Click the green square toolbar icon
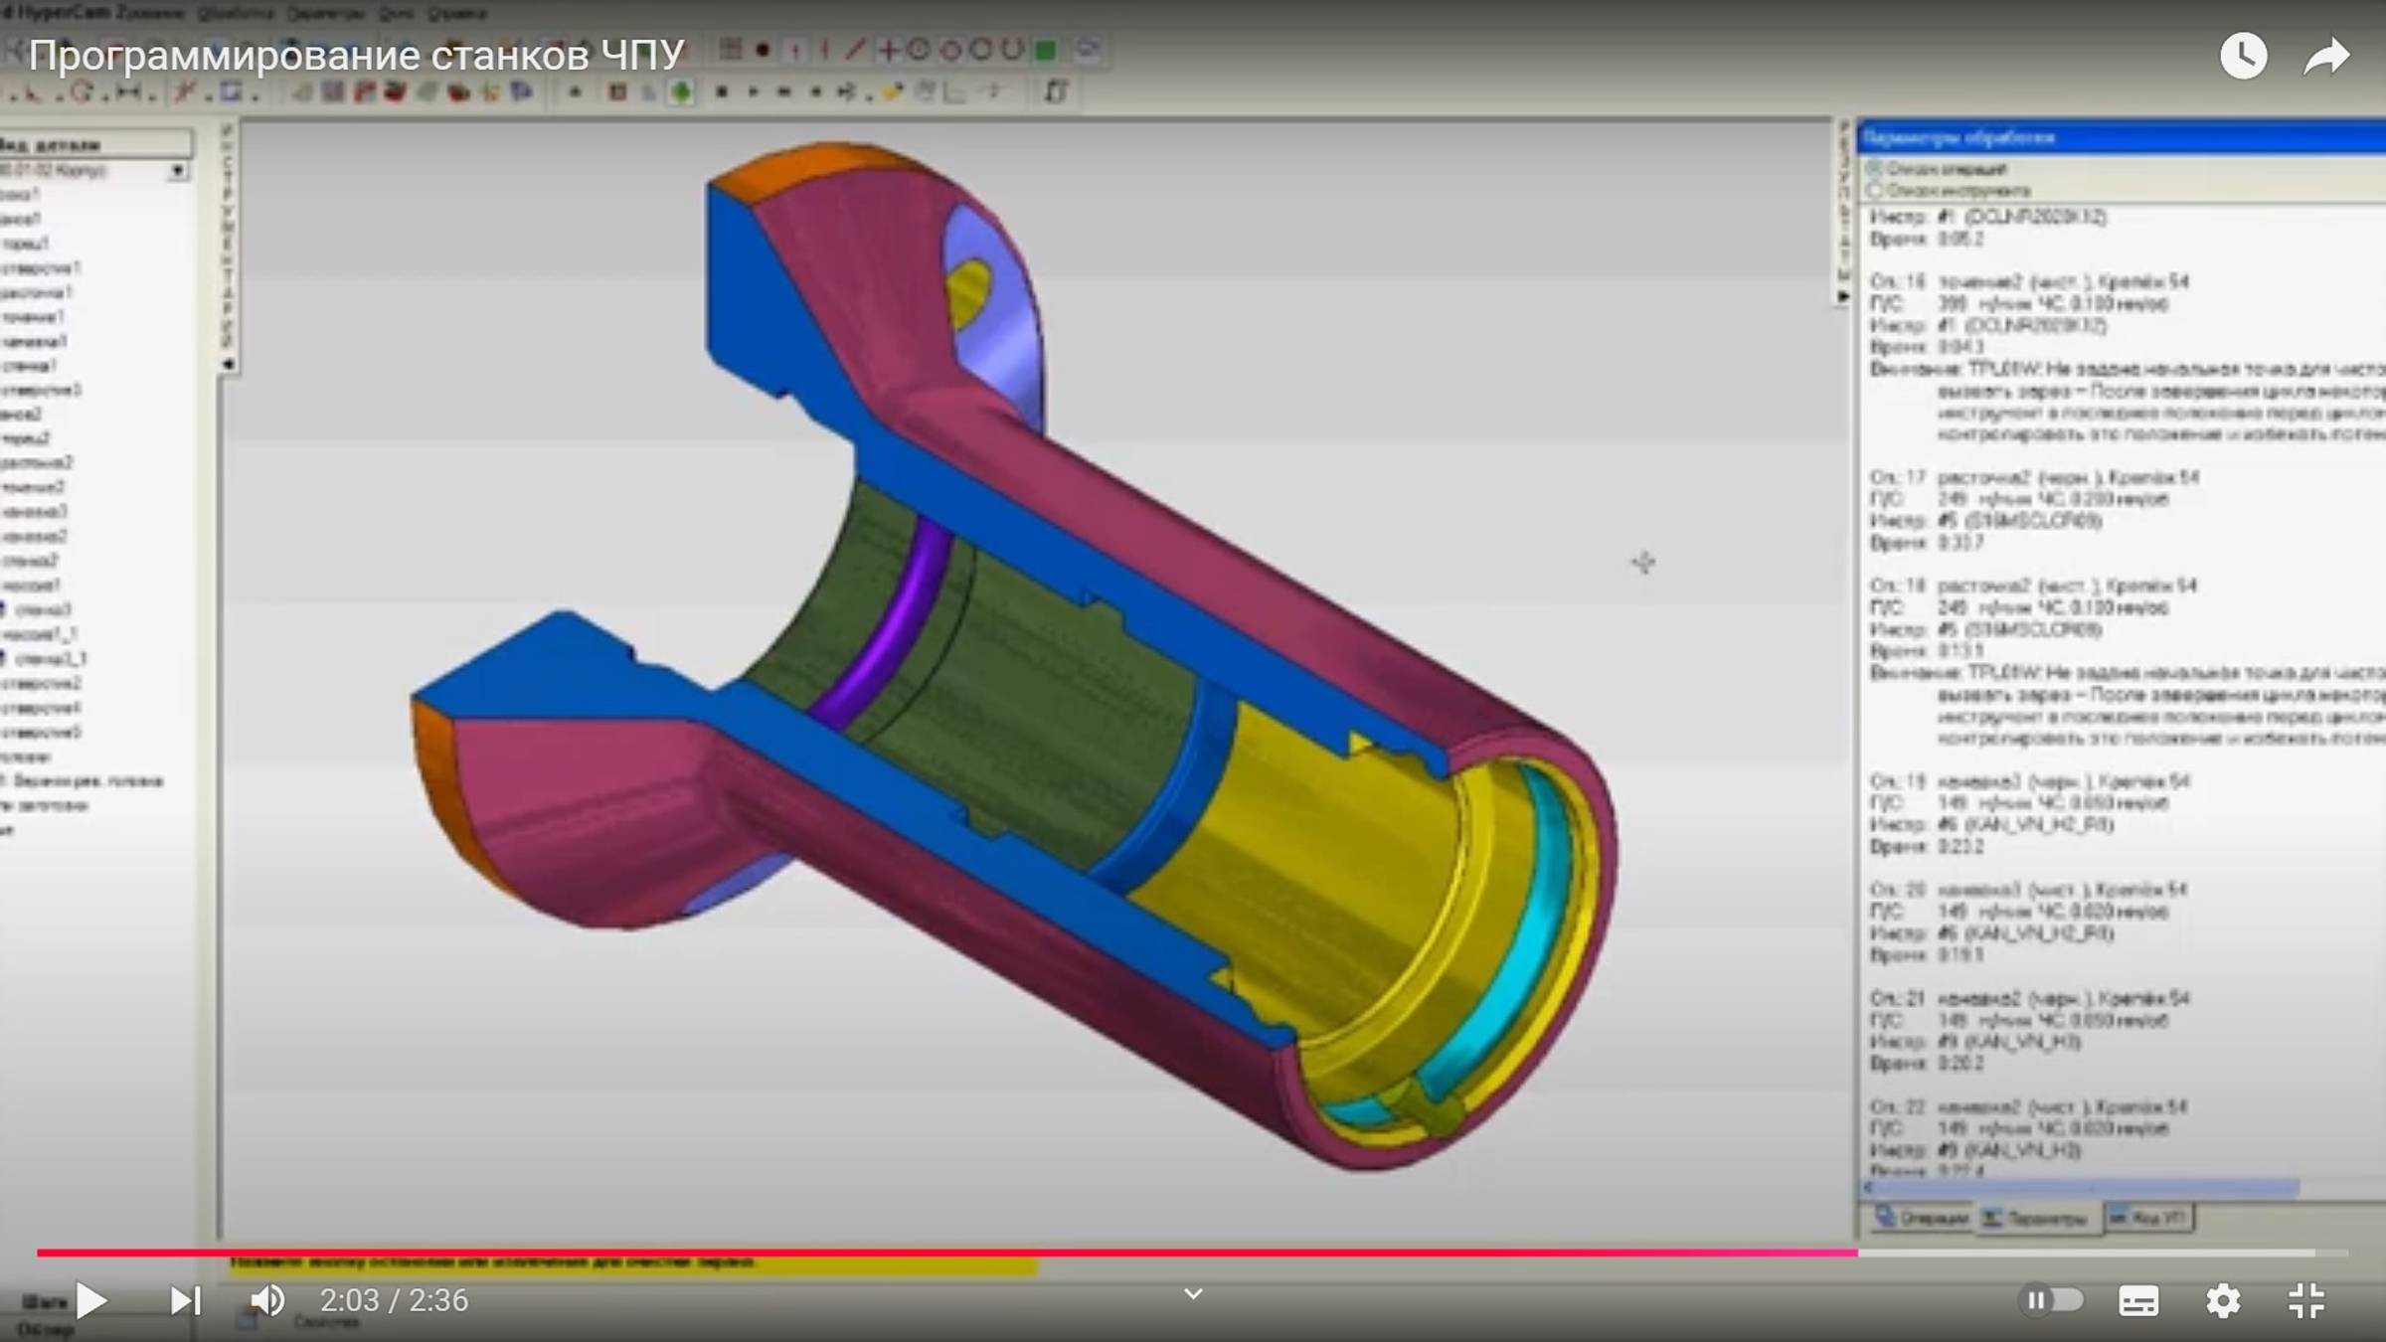 (x=1045, y=51)
